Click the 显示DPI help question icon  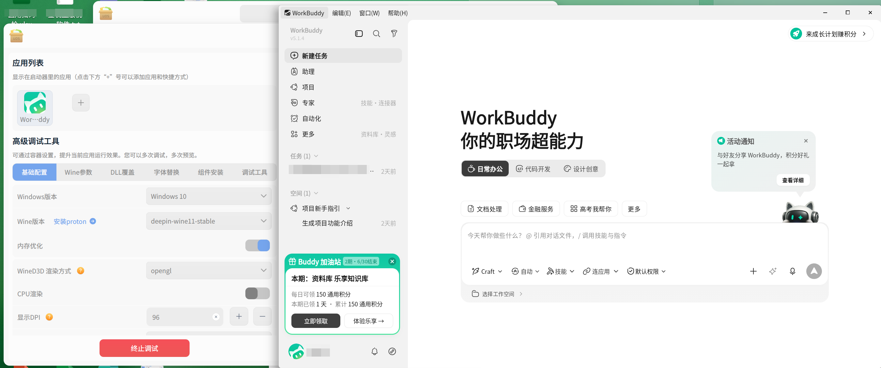[49, 317]
